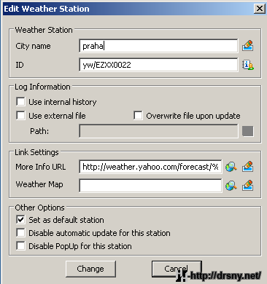
Task: Open More Info URL in browser icon
Action: click(231, 167)
